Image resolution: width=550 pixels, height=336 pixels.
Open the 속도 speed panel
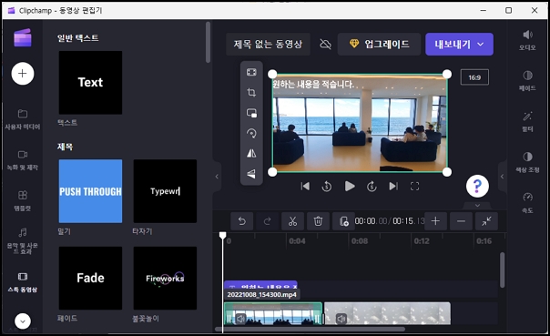(x=527, y=203)
